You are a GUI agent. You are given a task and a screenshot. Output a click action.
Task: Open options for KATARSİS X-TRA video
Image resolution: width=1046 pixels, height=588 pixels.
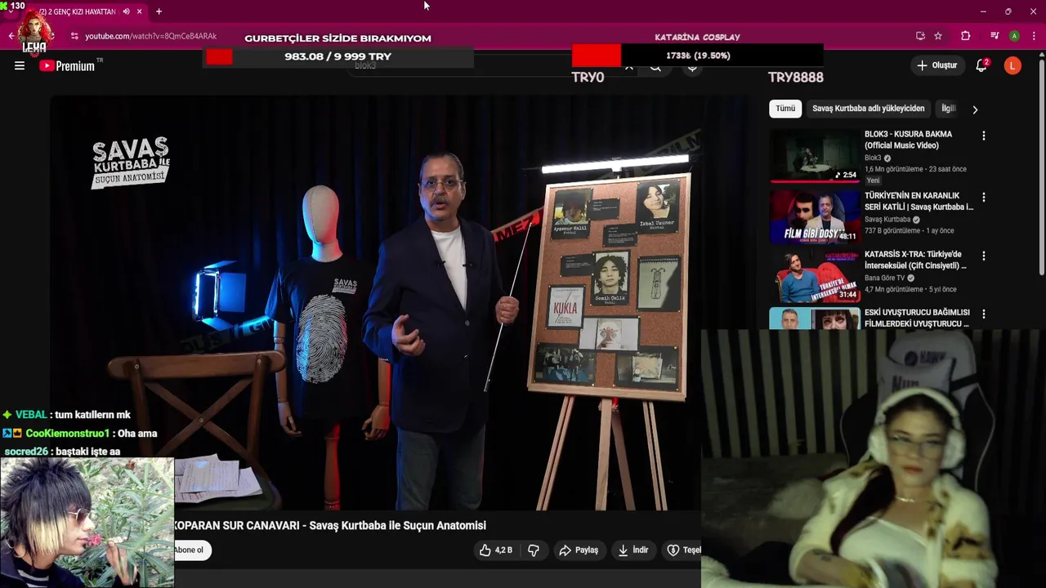click(x=984, y=256)
